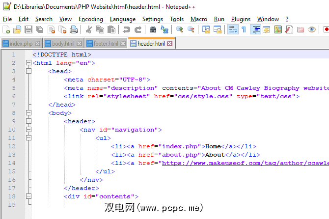329x219 pixels.
Task: Open a file using the folder icon
Action: coord(17,29)
